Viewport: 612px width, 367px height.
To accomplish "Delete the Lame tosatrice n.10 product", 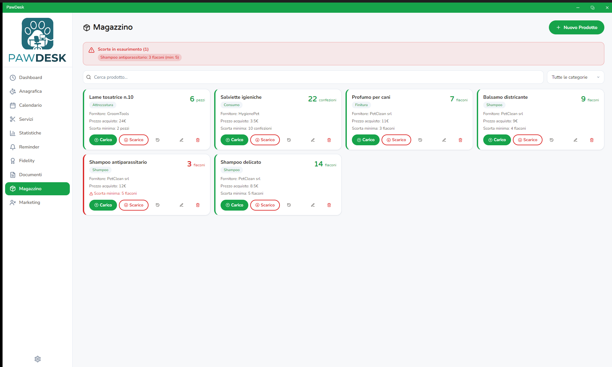I will pyautogui.click(x=198, y=140).
